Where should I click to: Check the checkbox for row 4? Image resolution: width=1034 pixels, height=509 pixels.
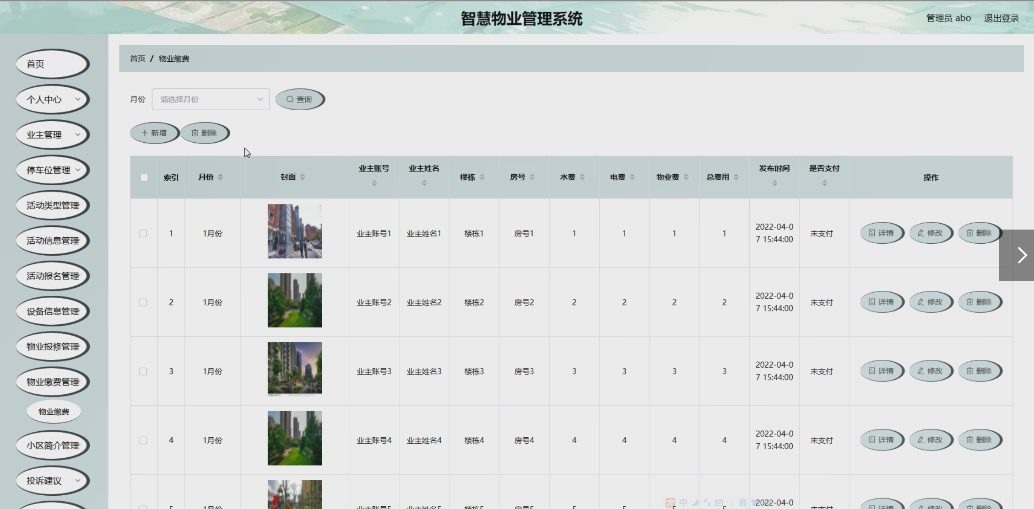(143, 440)
